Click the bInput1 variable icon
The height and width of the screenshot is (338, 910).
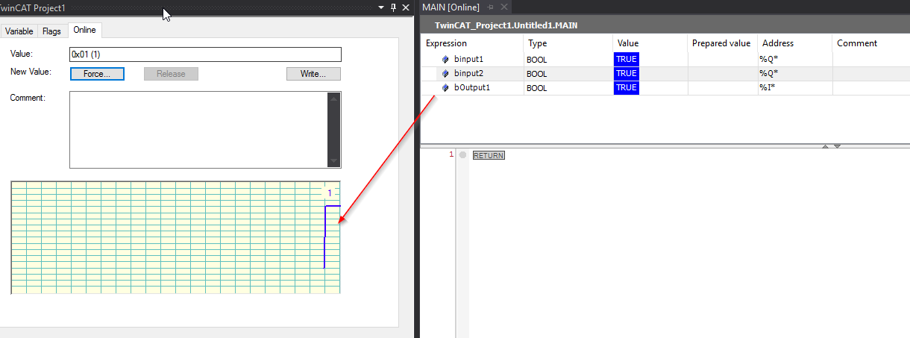coord(446,59)
